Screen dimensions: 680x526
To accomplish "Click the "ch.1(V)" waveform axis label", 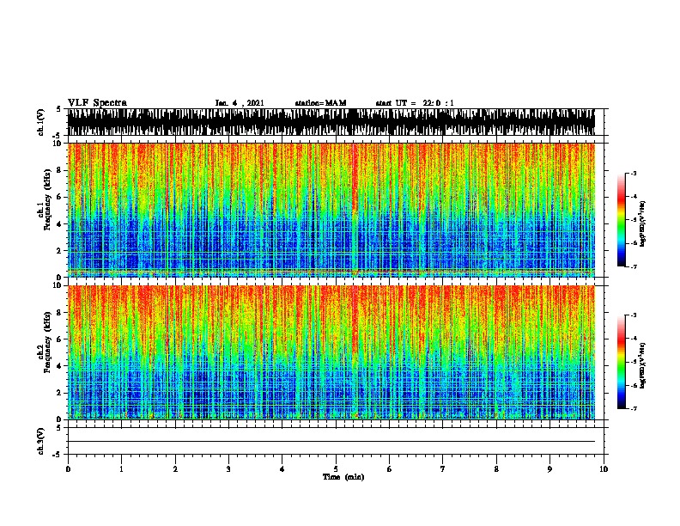I will (40, 122).
